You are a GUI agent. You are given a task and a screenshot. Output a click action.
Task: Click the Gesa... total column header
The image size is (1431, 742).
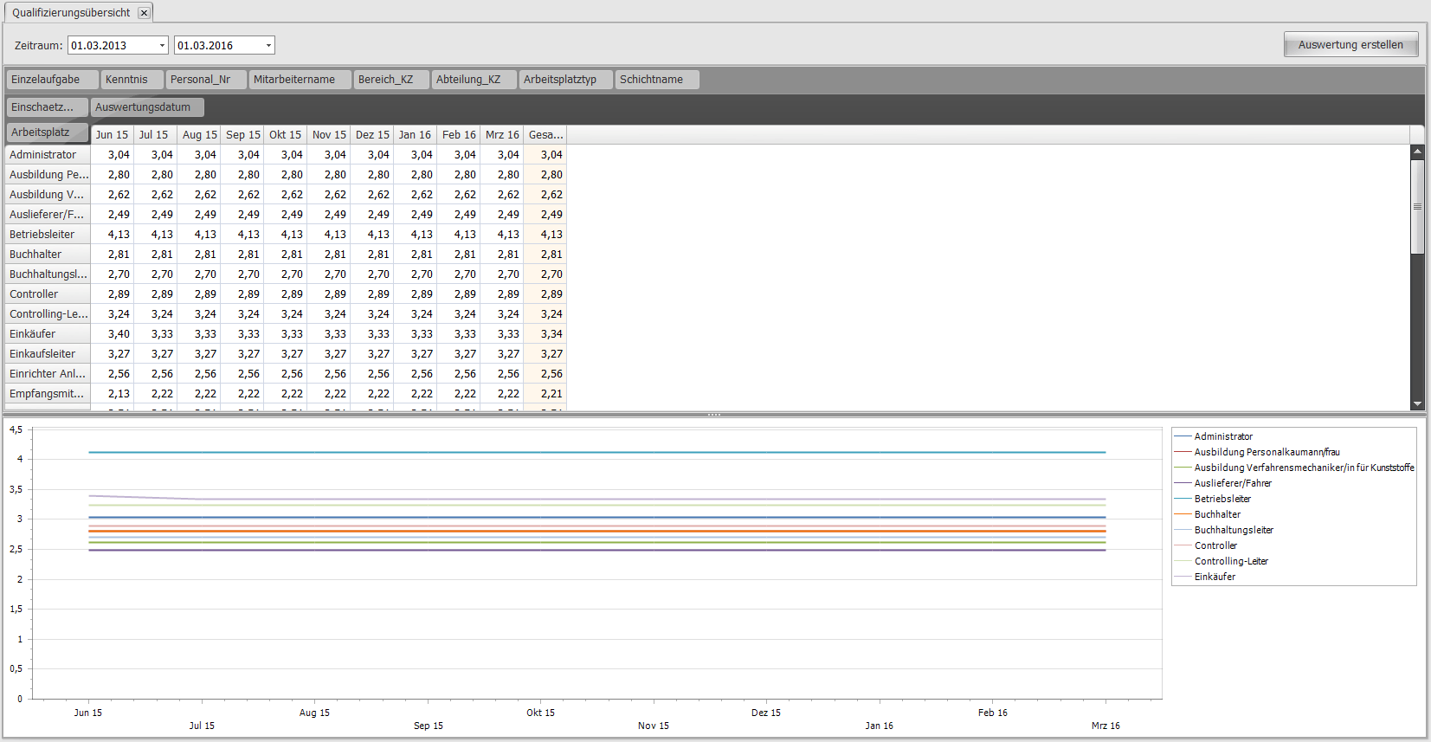tap(545, 135)
